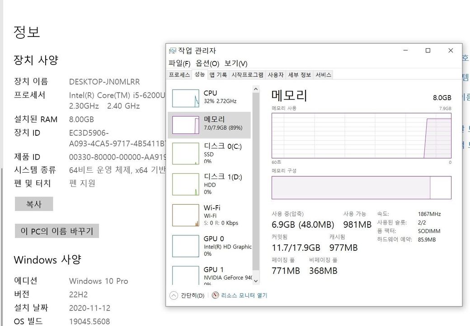Click the 리소스 모니터 icon

[x=215, y=295]
